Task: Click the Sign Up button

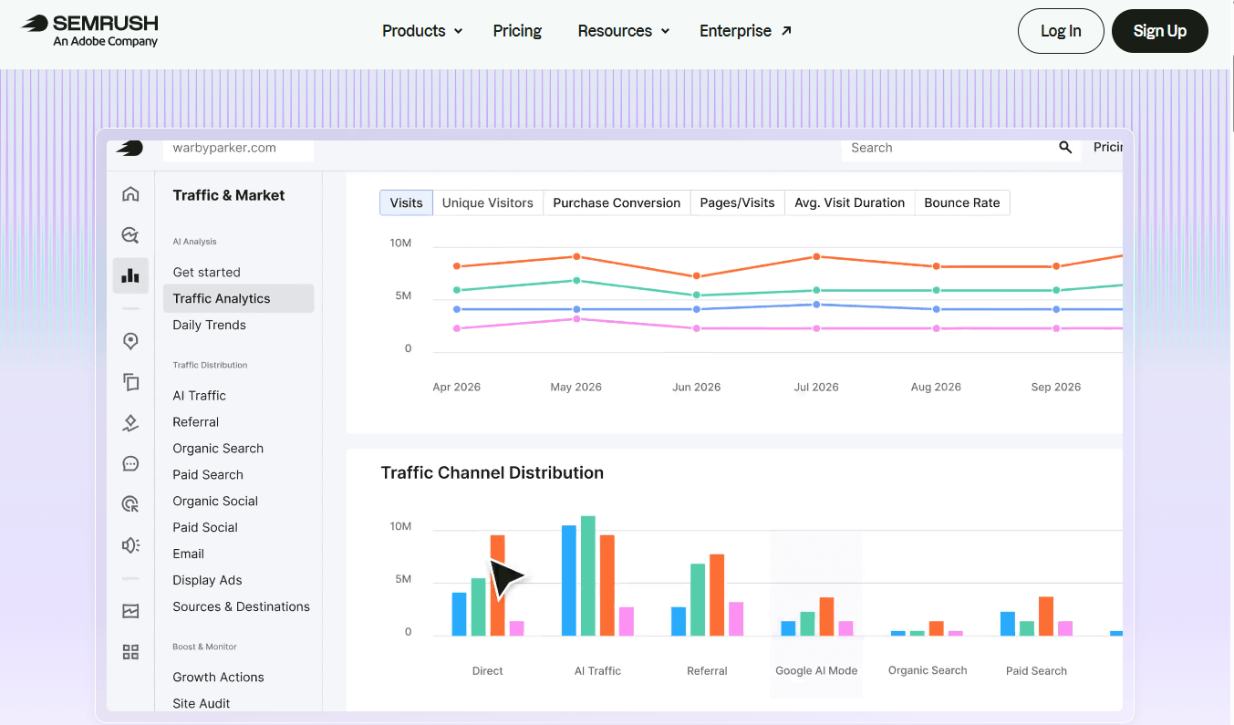Action: coord(1160,31)
